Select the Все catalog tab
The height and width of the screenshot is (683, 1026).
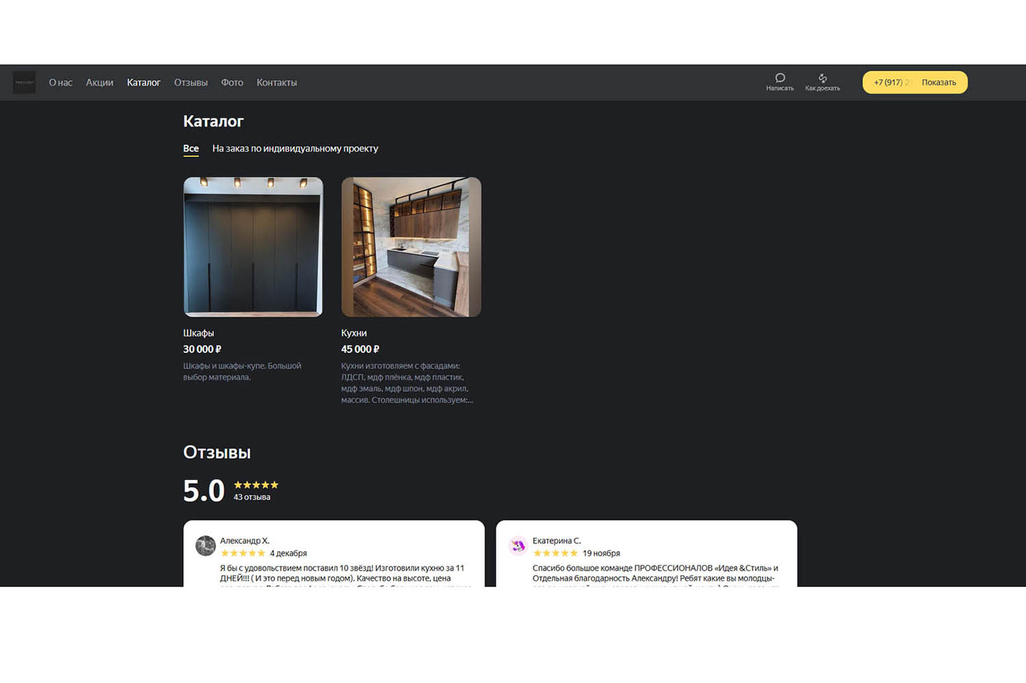coord(191,148)
